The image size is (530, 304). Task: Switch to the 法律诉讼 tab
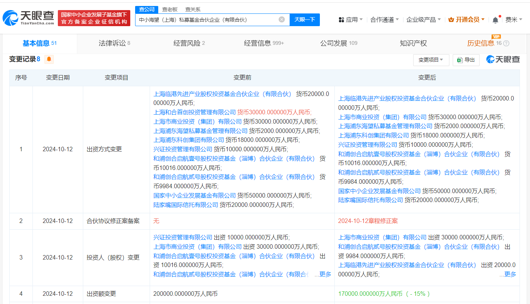(x=114, y=43)
